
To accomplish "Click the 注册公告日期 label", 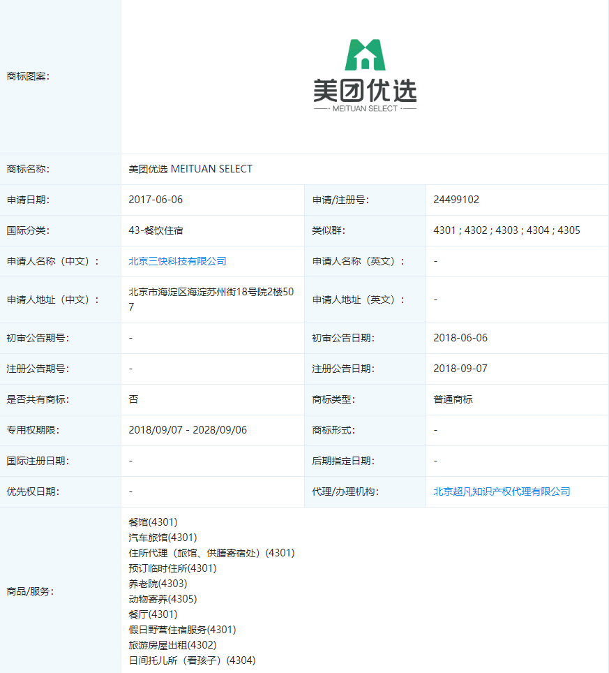I will [x=343, y=369].
